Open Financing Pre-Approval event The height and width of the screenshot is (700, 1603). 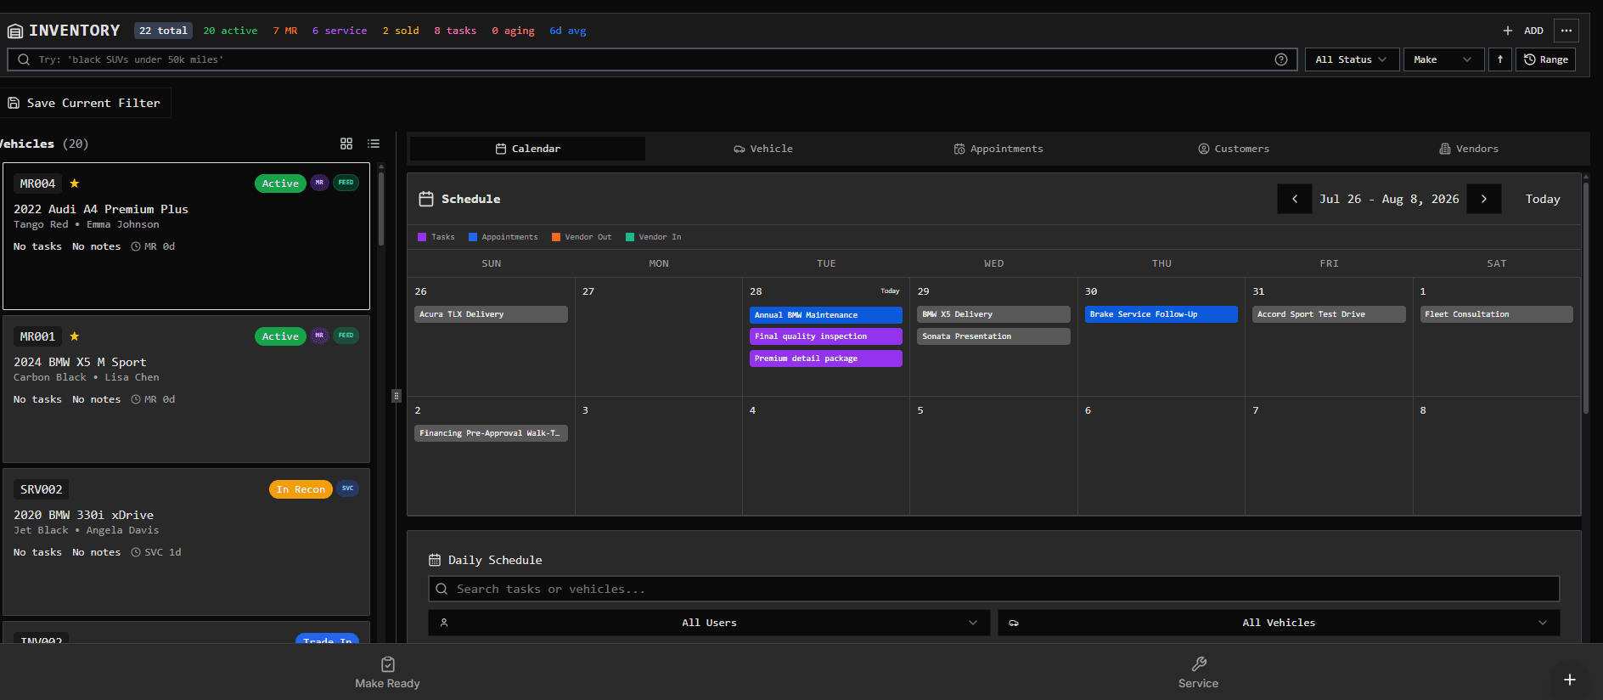[491, 433]
